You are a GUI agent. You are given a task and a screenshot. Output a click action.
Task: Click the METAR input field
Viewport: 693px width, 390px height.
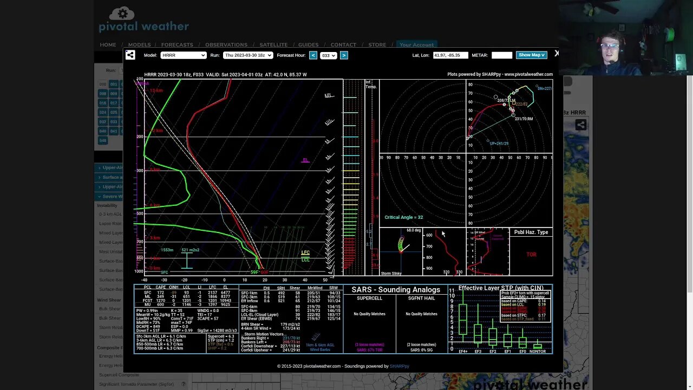click(502, 55)
